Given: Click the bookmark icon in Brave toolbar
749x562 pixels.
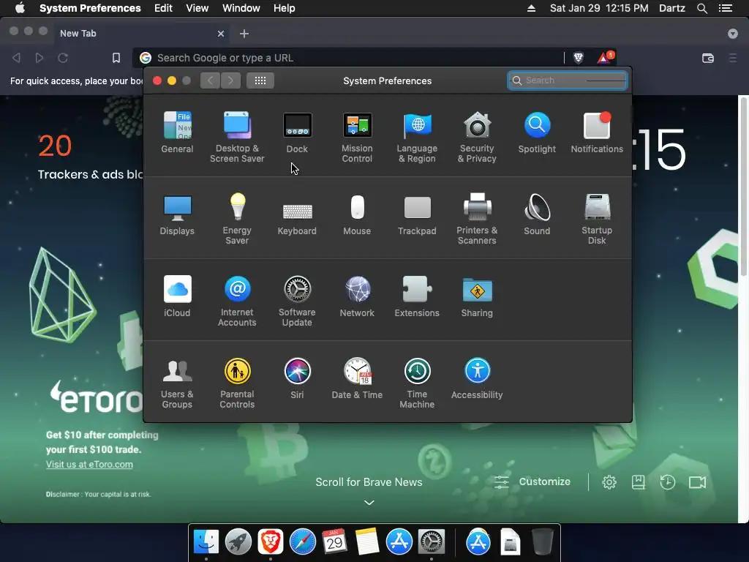Looking at the screenshot, I should pos(116,58).
